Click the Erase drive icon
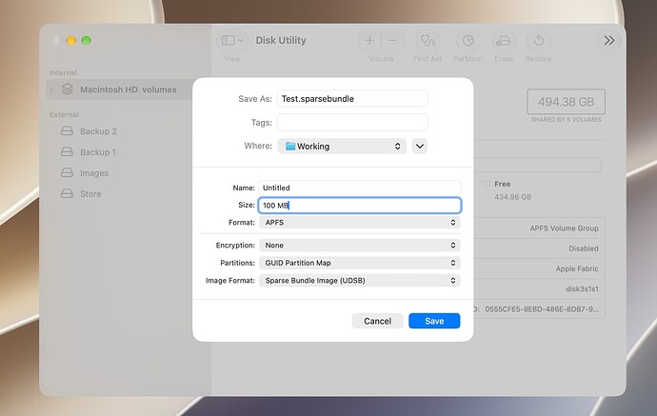The height and width of the screenshot is (416, 657). [504, 41]
